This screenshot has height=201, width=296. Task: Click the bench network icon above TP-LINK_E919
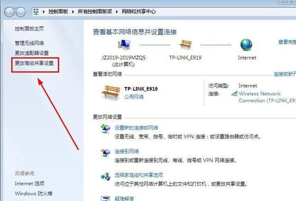click(x=185, y=45)
